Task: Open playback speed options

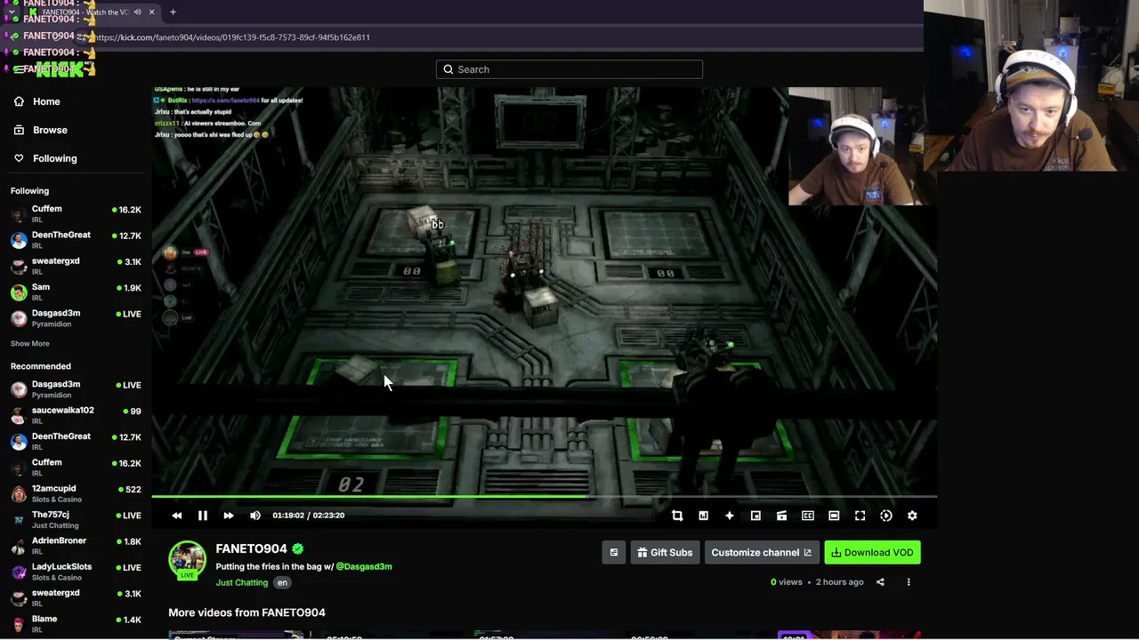Action: (x=886, y=516)
